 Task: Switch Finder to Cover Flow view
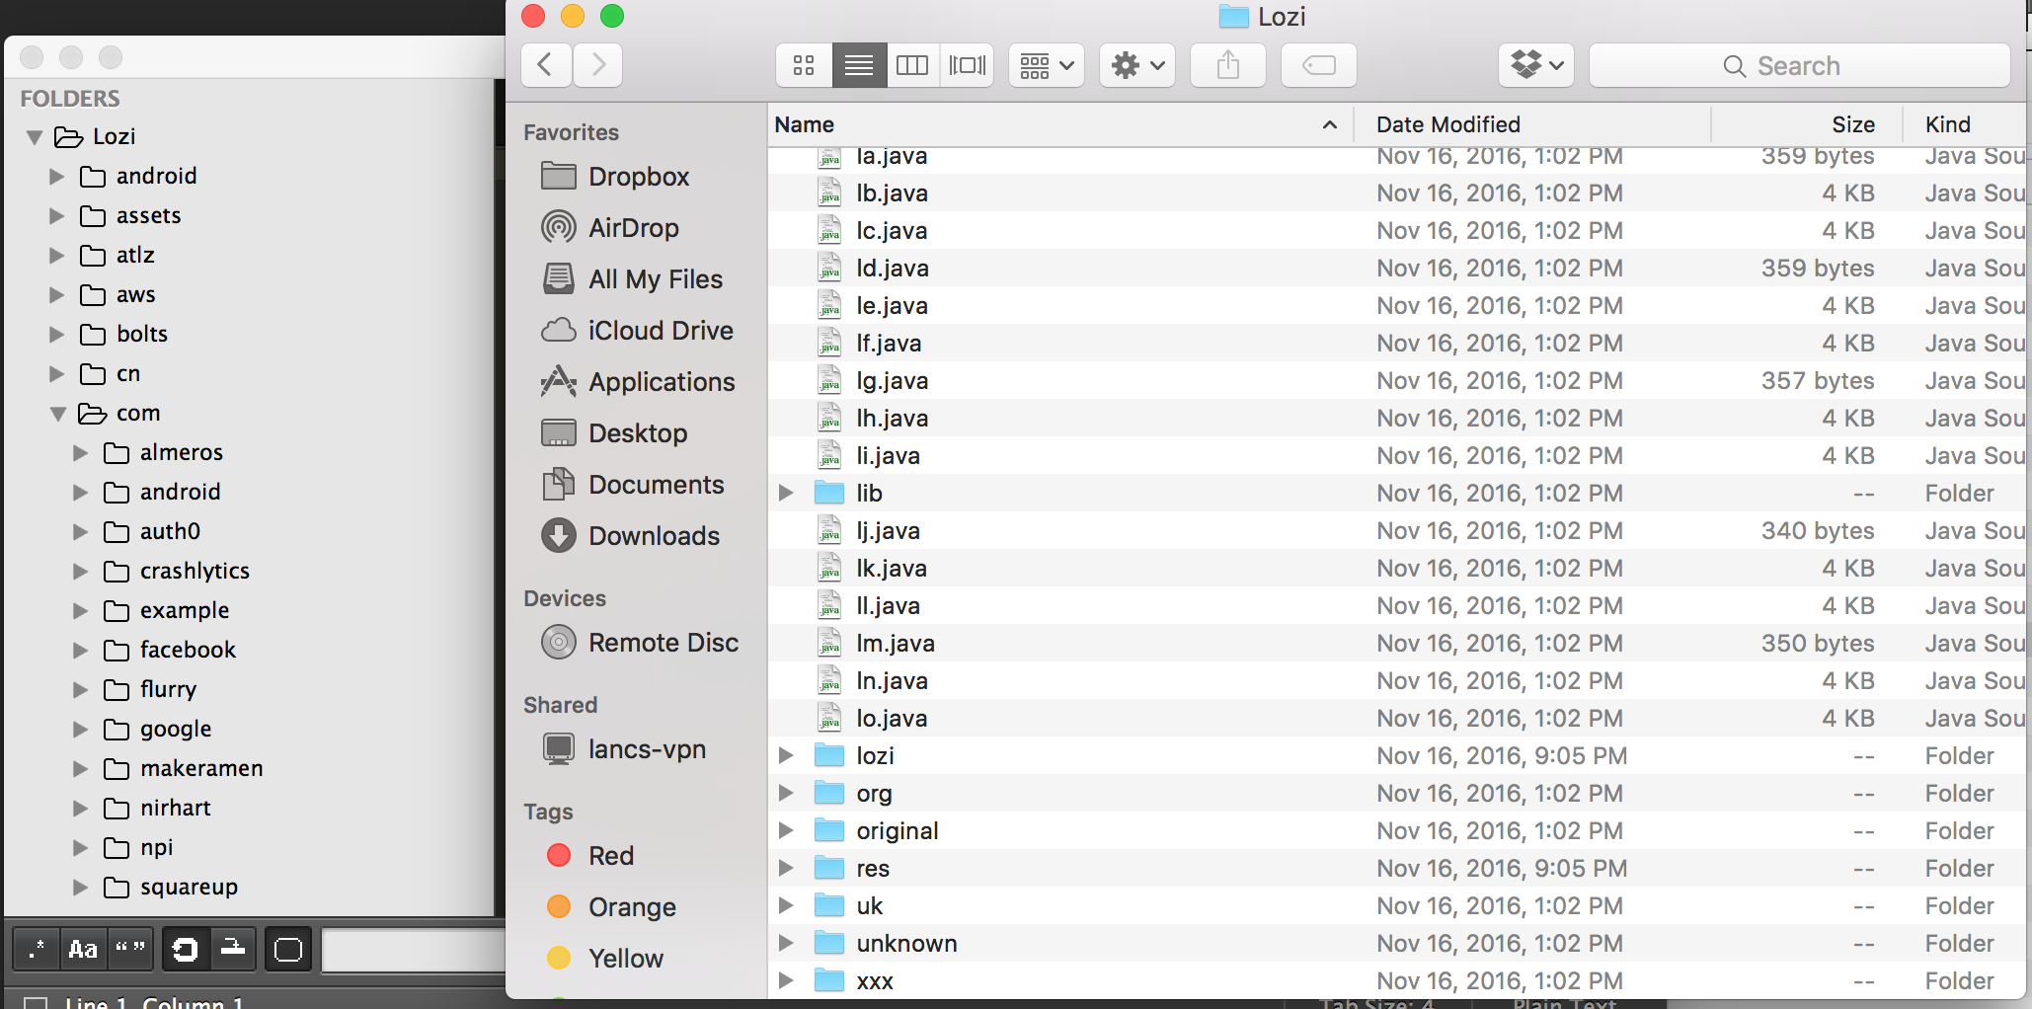[x=967, y=65]
